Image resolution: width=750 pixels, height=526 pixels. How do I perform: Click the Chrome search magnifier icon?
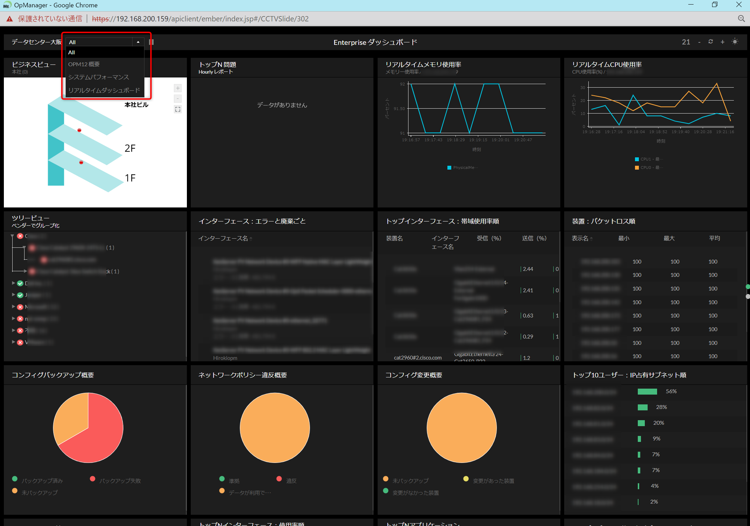click(741, 19)
